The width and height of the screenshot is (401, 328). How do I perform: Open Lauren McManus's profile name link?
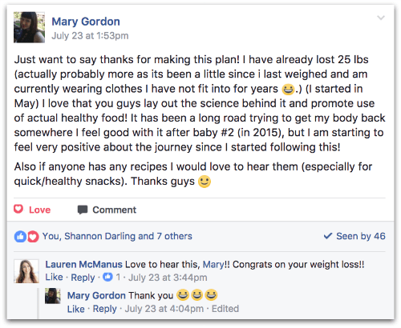tap(83, 265)
